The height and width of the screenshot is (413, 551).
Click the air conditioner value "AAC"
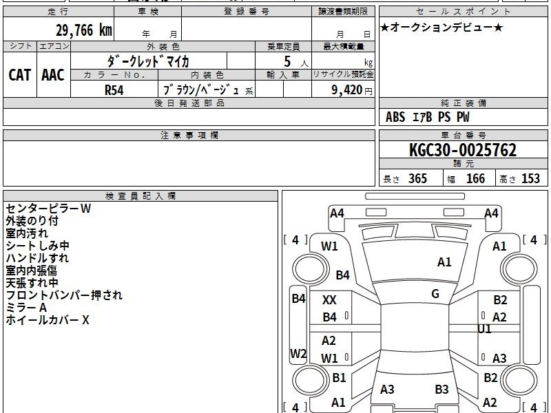pyautogui.click(x=53, y=75)
